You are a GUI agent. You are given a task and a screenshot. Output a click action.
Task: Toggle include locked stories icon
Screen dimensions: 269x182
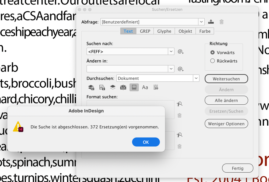click(102, 87)
